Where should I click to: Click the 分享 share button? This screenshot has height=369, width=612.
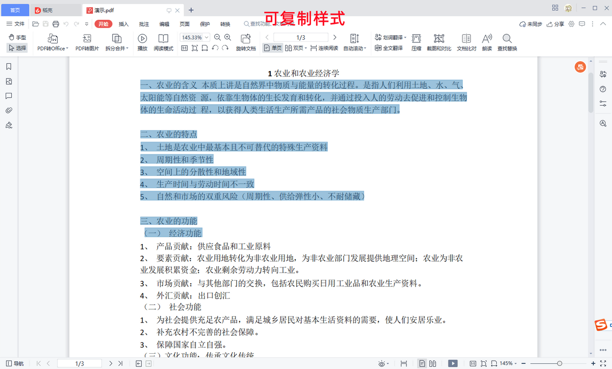556,24
